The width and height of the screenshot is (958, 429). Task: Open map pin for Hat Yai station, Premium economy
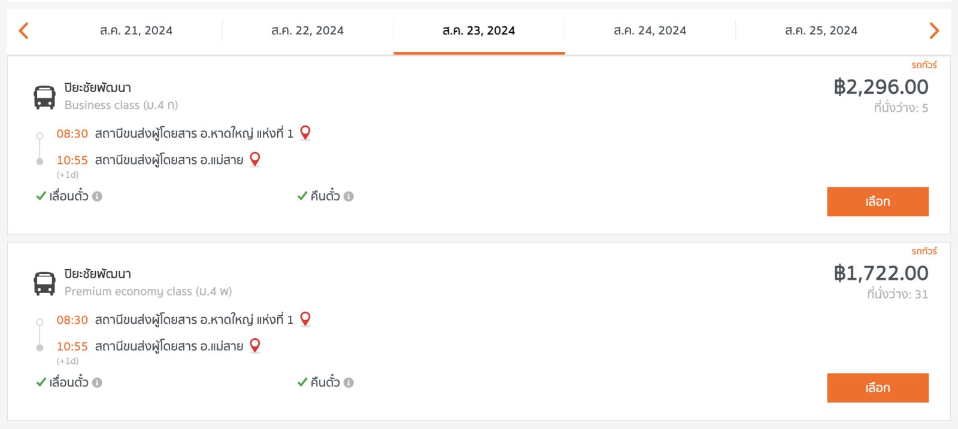(x=305, y=319)
